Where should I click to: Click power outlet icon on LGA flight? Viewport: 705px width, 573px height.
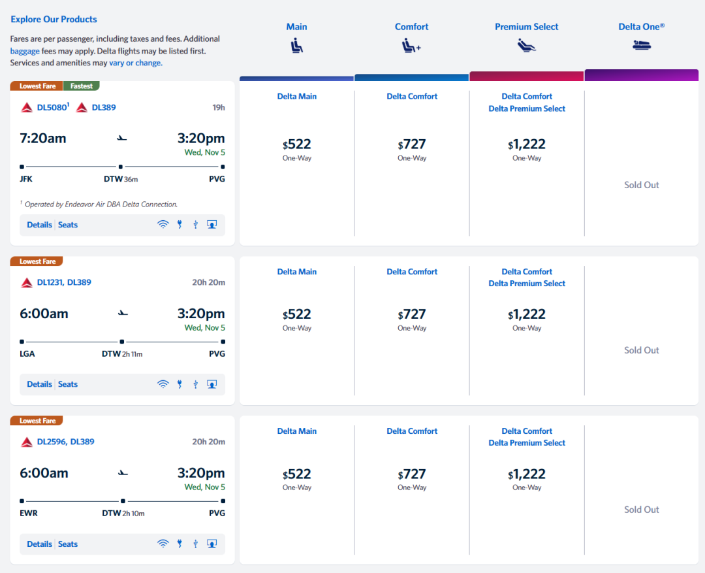pos(180,384)
